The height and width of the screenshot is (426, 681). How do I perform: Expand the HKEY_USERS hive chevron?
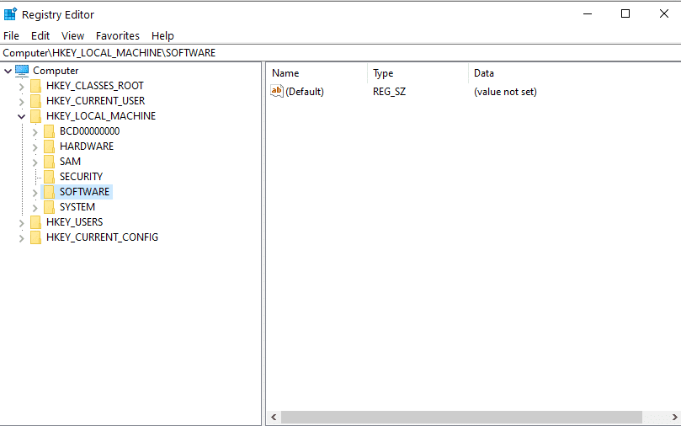(21, 222)
